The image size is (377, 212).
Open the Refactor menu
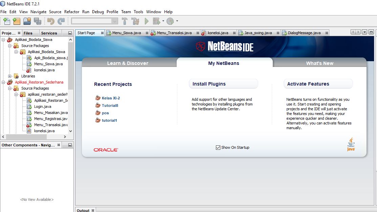pyautogui.click(x=72, y=12)
